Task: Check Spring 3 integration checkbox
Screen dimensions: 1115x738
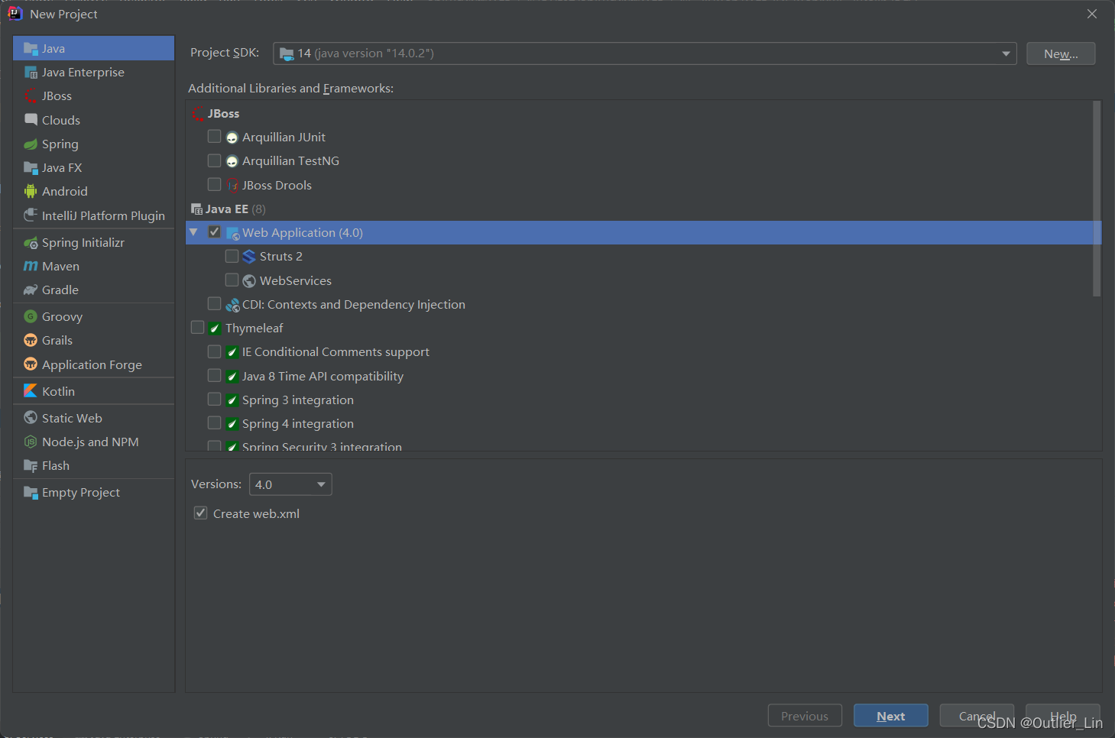Action: coord(215,400)
